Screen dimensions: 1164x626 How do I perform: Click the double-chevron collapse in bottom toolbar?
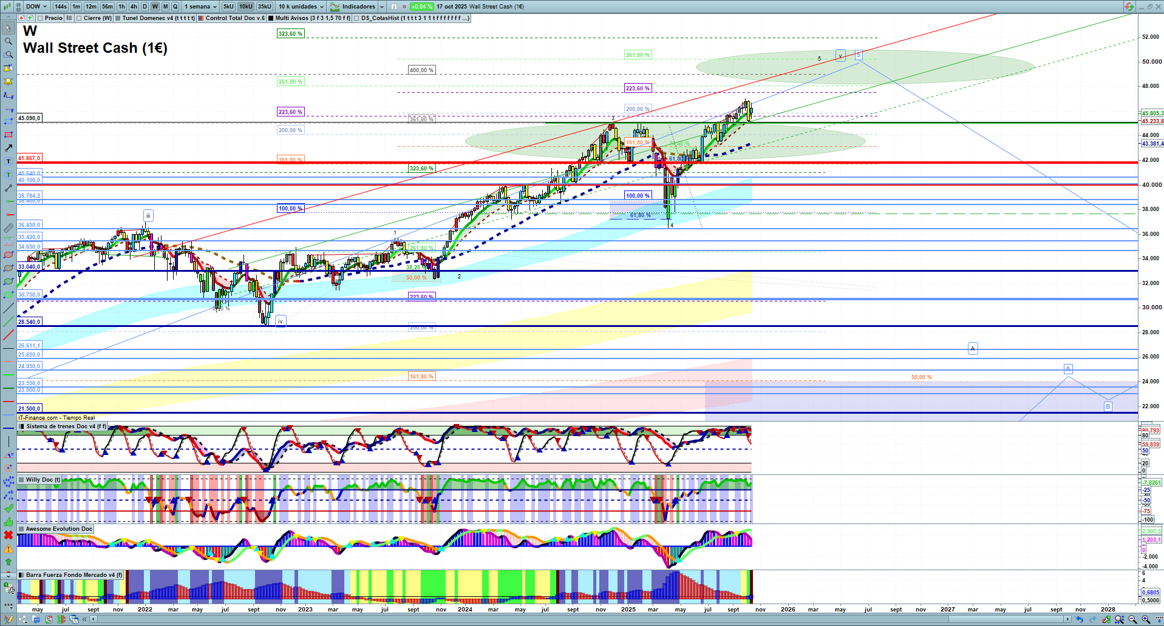click(85, 619)
